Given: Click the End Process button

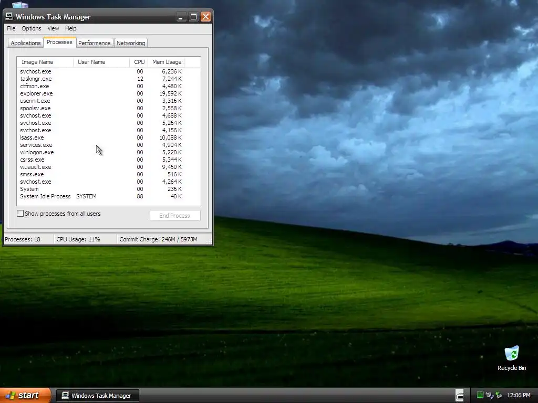Looking at the screenshot, I should click(x=175, y=216).
